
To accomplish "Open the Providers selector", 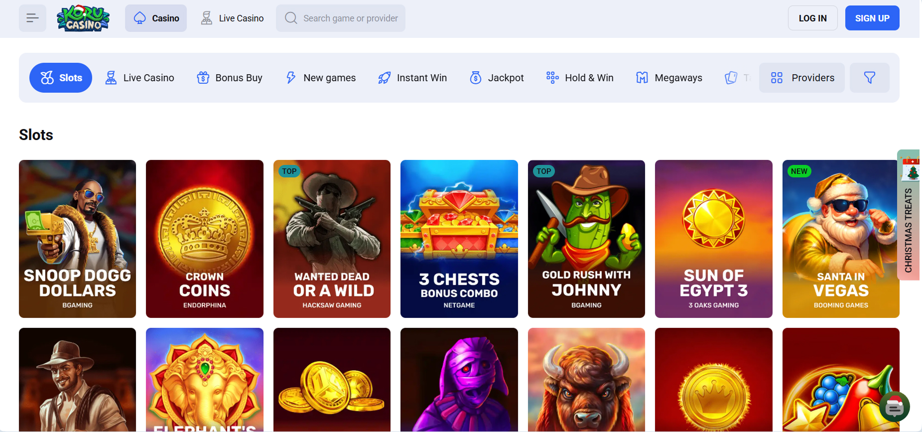I will (801, 78).
